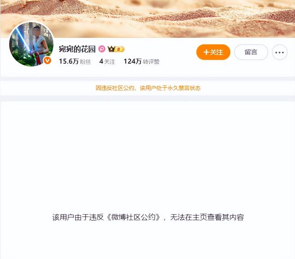The image size is (295, 259).
Task: Follow user with orange +关注 button
Action: tap(213, 52)
